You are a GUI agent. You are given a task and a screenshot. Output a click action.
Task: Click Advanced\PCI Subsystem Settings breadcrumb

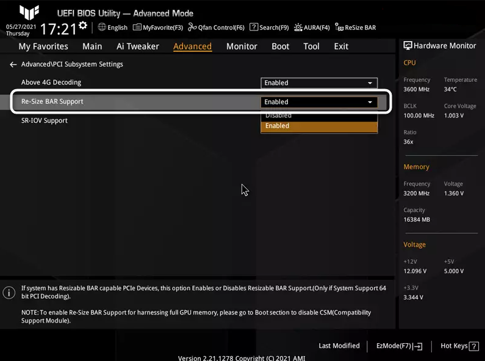pyautogui.click(x=72, y=64)
